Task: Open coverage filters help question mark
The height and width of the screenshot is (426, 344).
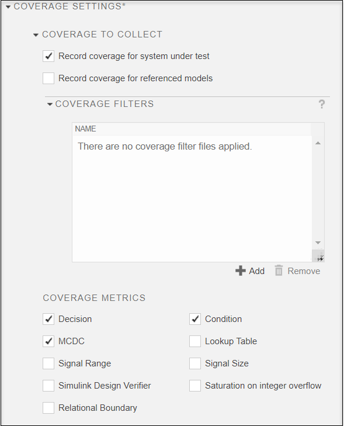Action: [321, 104]
